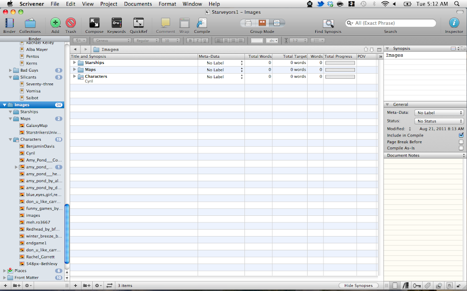Toggle italic formatting button

click(197, 41)
